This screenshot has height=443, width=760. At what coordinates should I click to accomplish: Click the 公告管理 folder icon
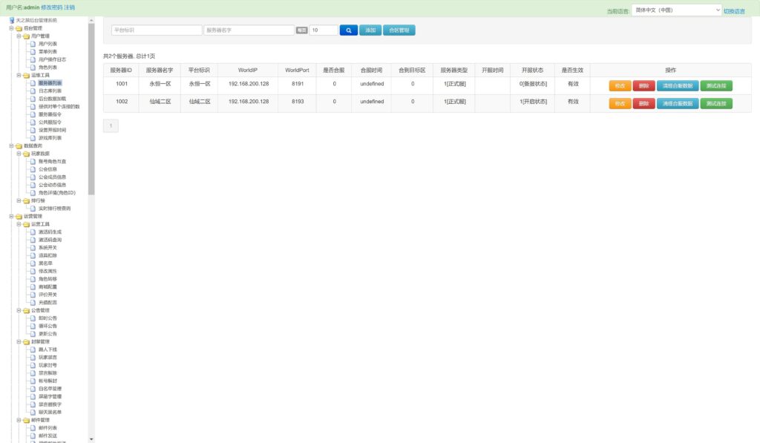pos(26,310)
